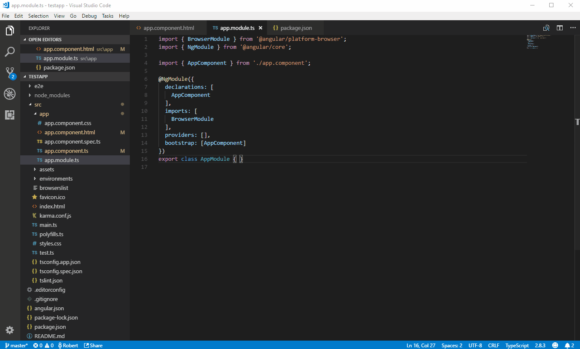Open Source Control view with 2 changes

point(10,73)
